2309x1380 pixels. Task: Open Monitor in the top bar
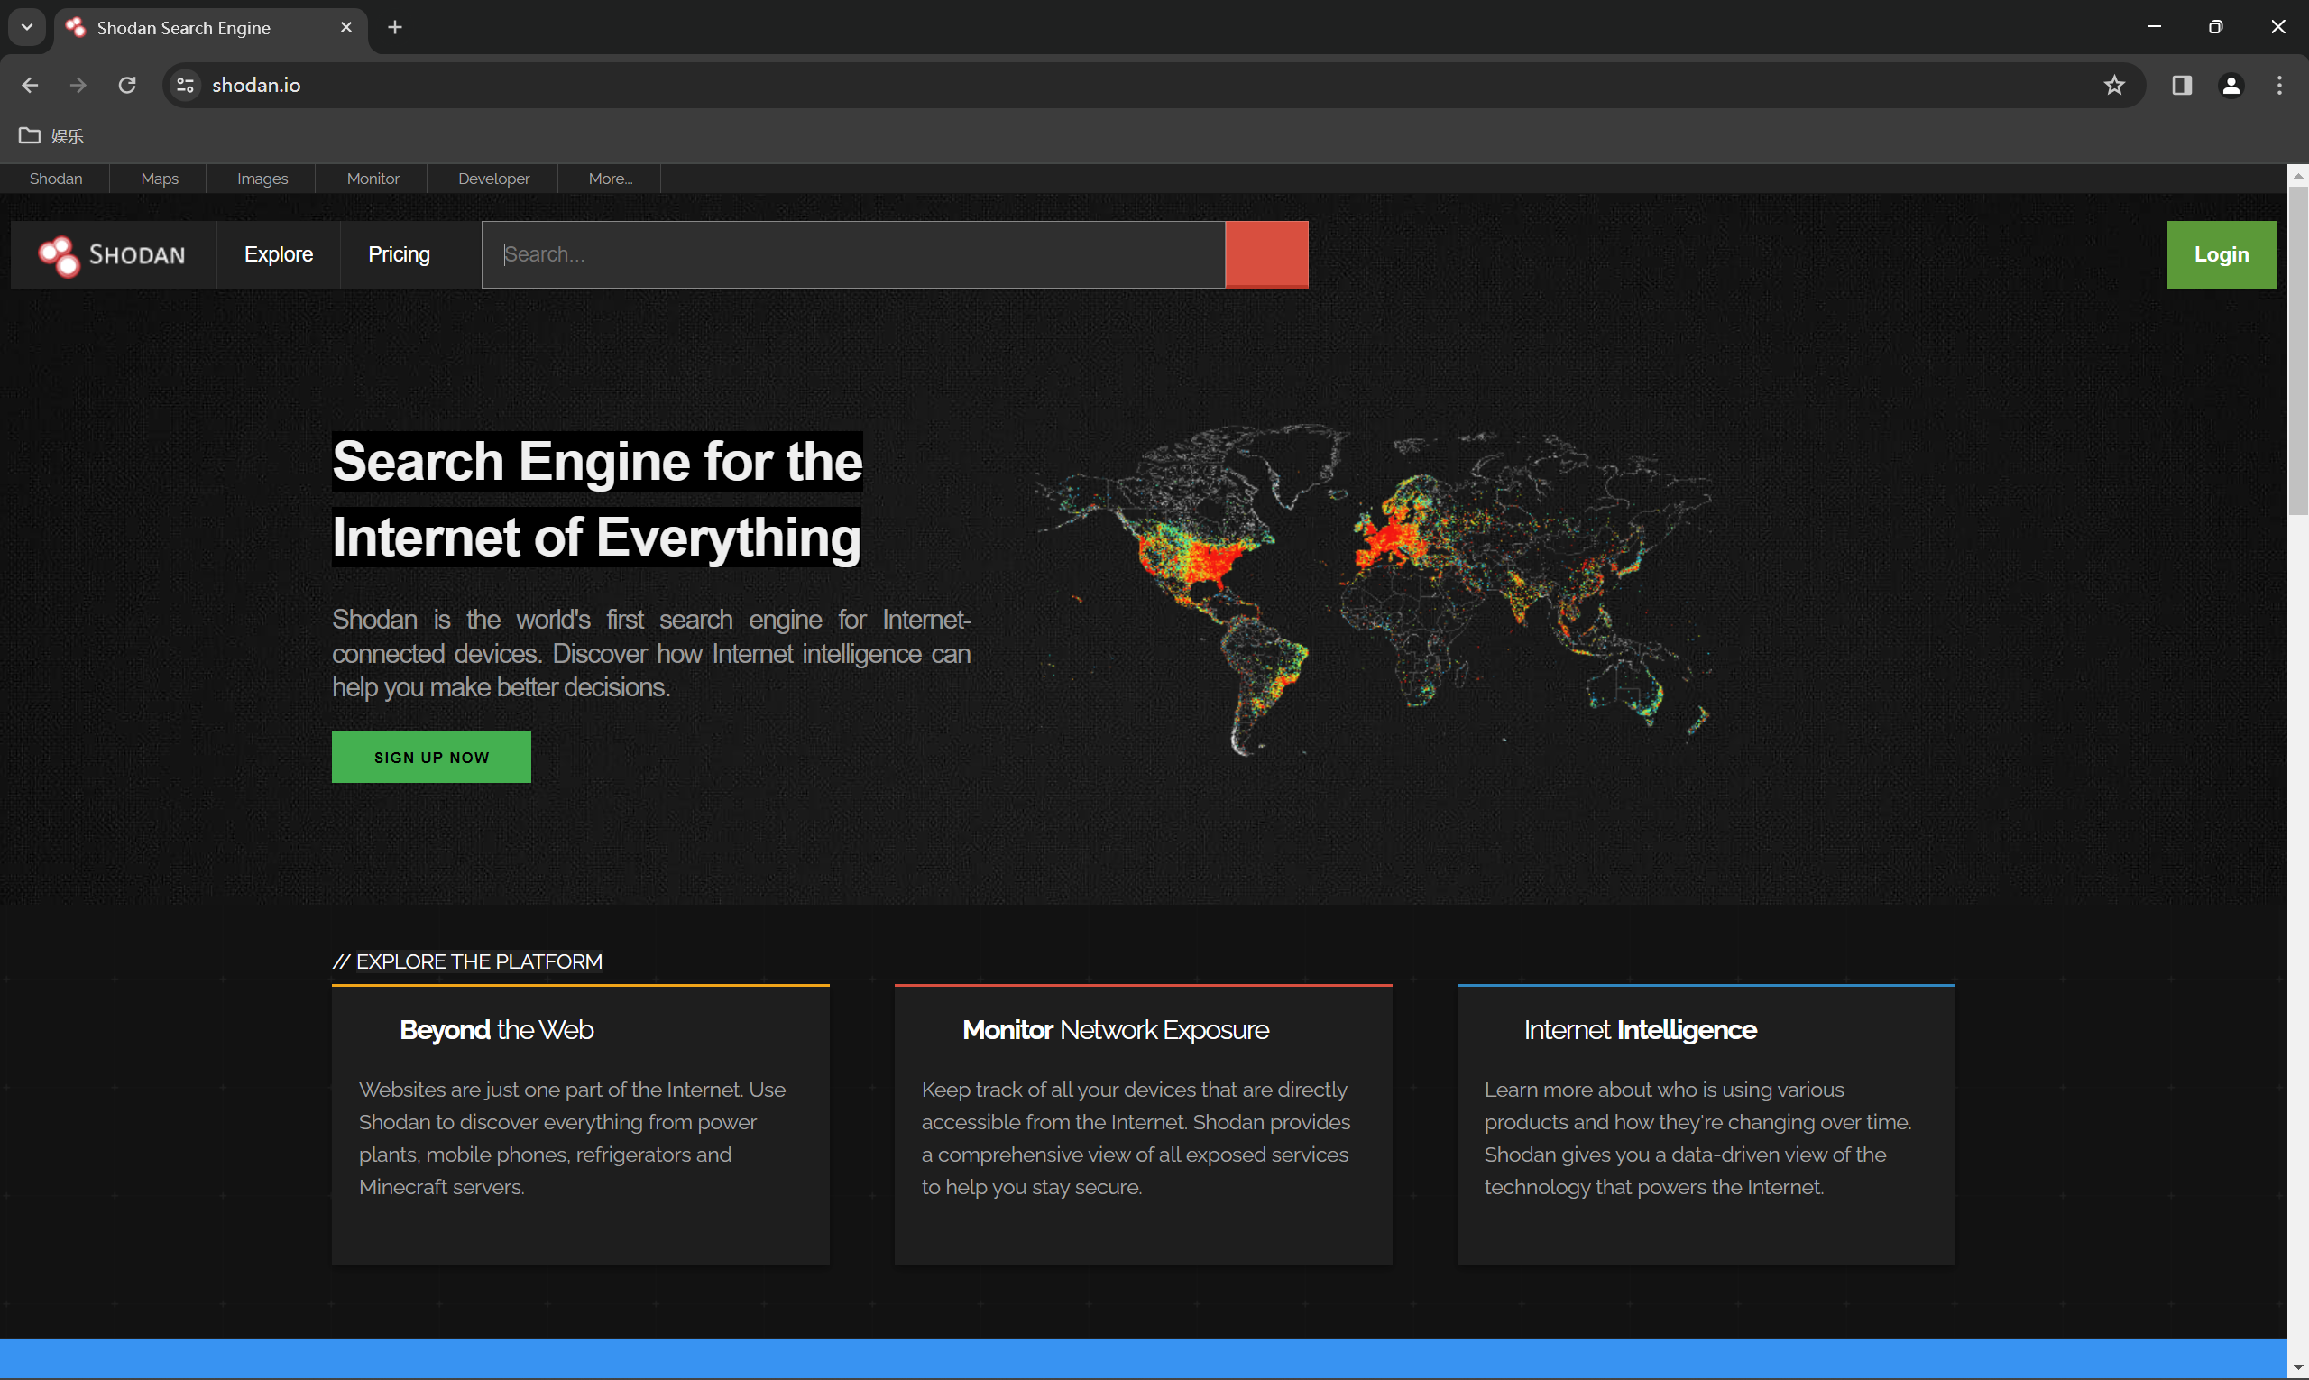pyautogui.click(x=373, y=179)
